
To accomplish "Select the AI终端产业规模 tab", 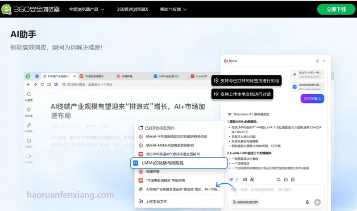I will click(x=59, y=76).
